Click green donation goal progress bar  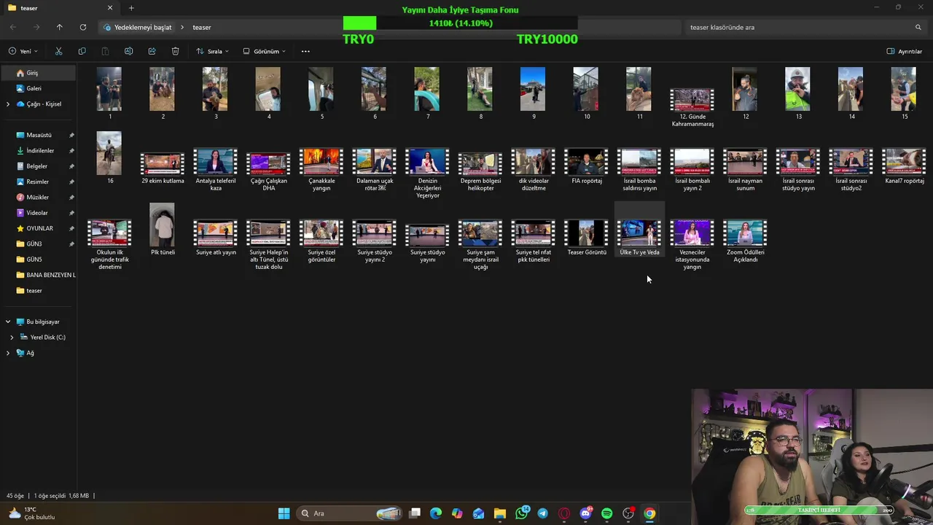point(460,23)
